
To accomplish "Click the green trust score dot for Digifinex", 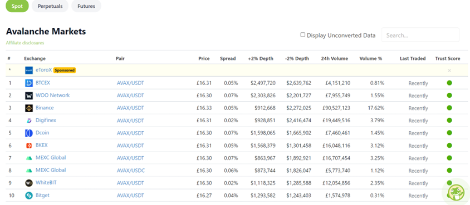I will point(449,121).
